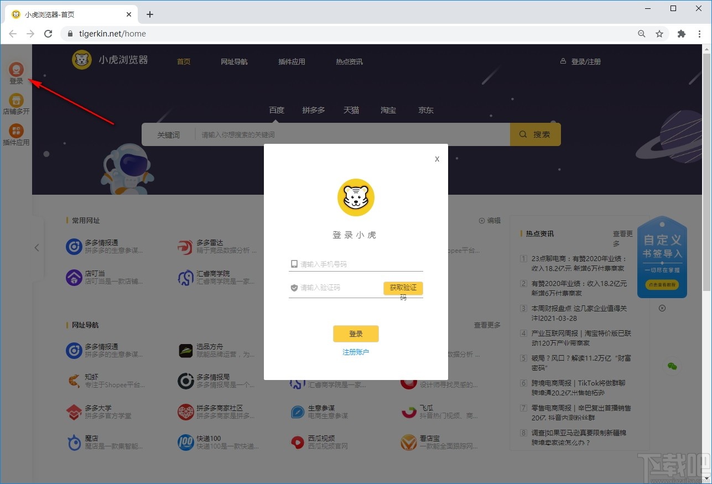Open 店铺多开 from the sidebar

coord(16,101)
